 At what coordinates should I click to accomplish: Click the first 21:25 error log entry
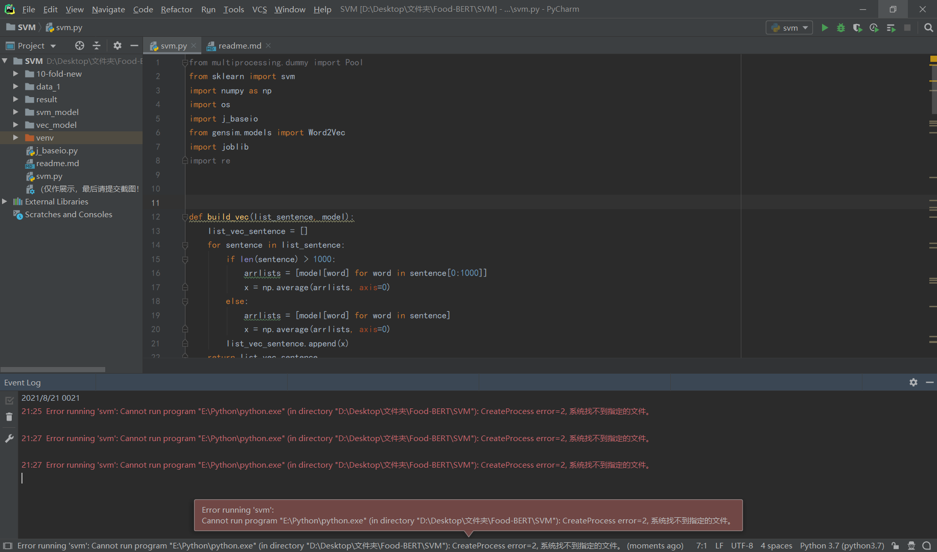(337, 411)
